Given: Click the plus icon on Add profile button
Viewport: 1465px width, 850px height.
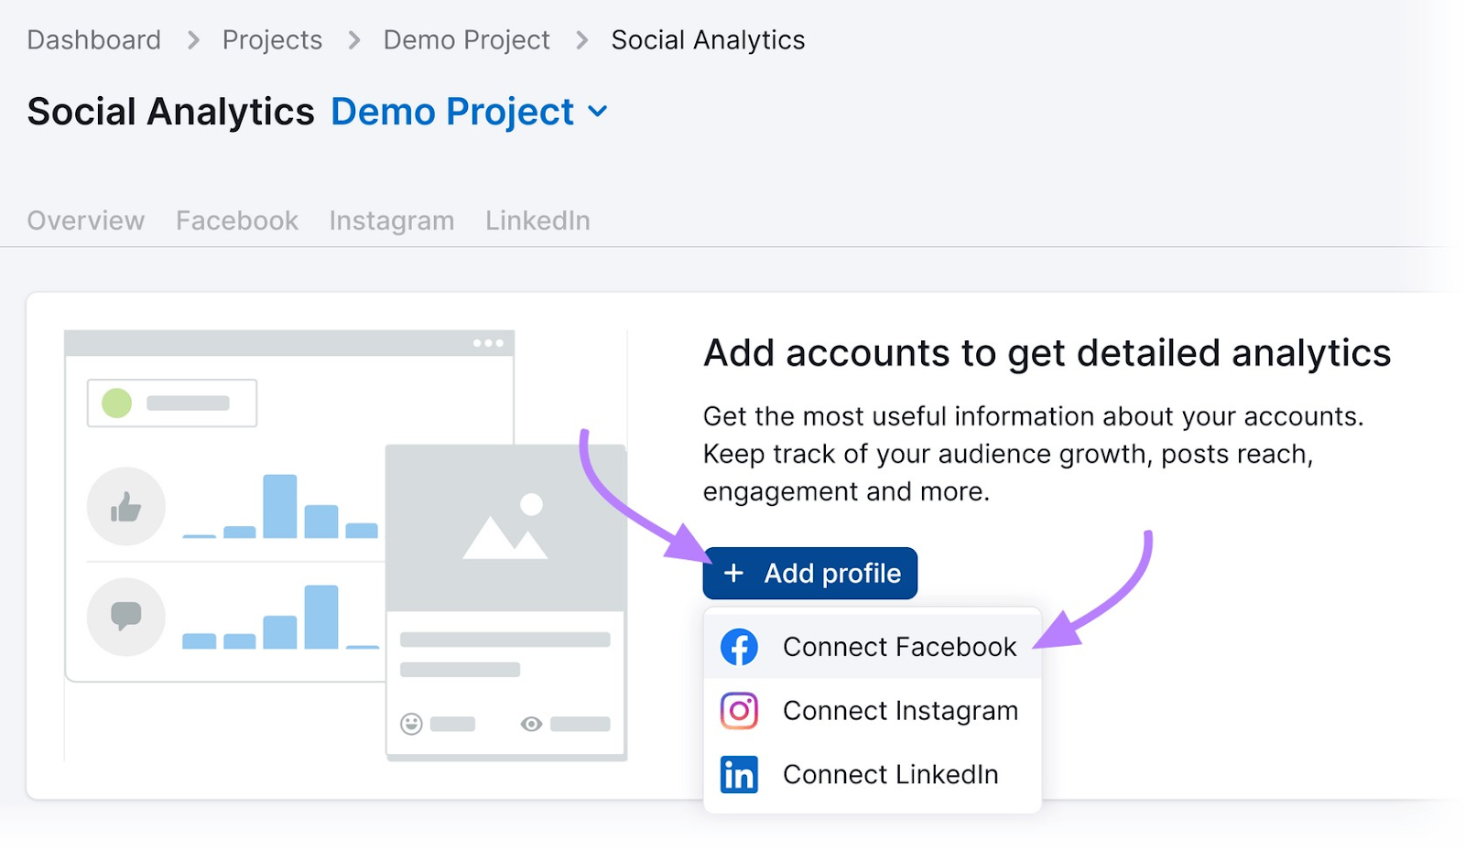Looking at the screenshot, I should pos(732,573).
